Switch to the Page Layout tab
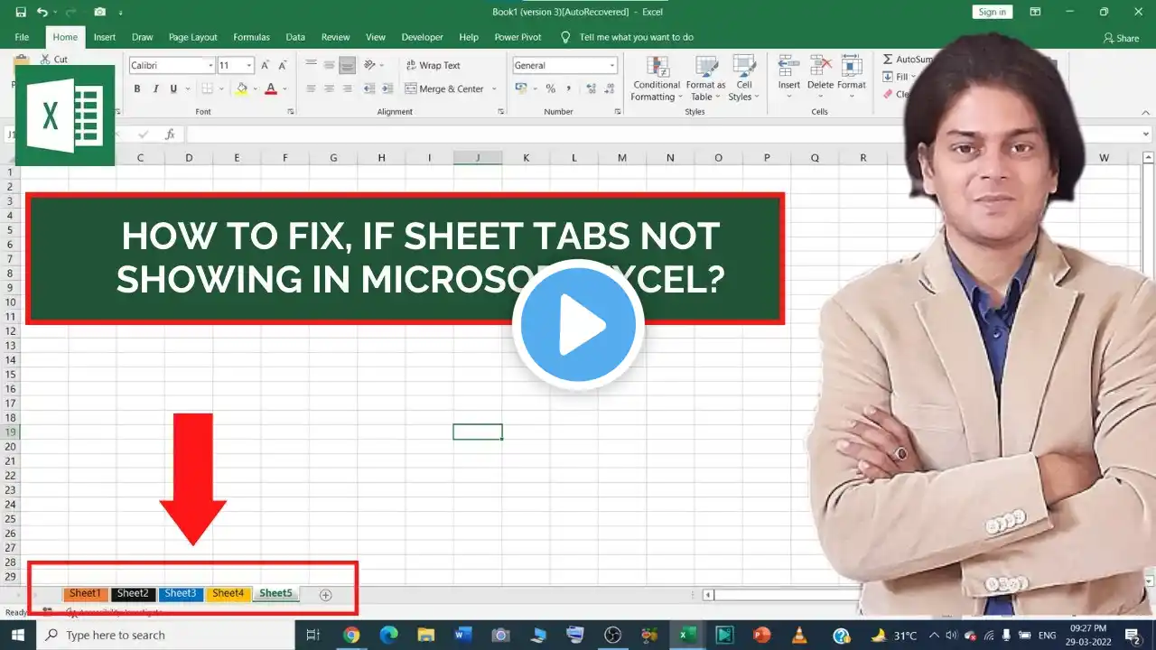The height and width of the screenshot is (650, 1156). coord(192,37)
